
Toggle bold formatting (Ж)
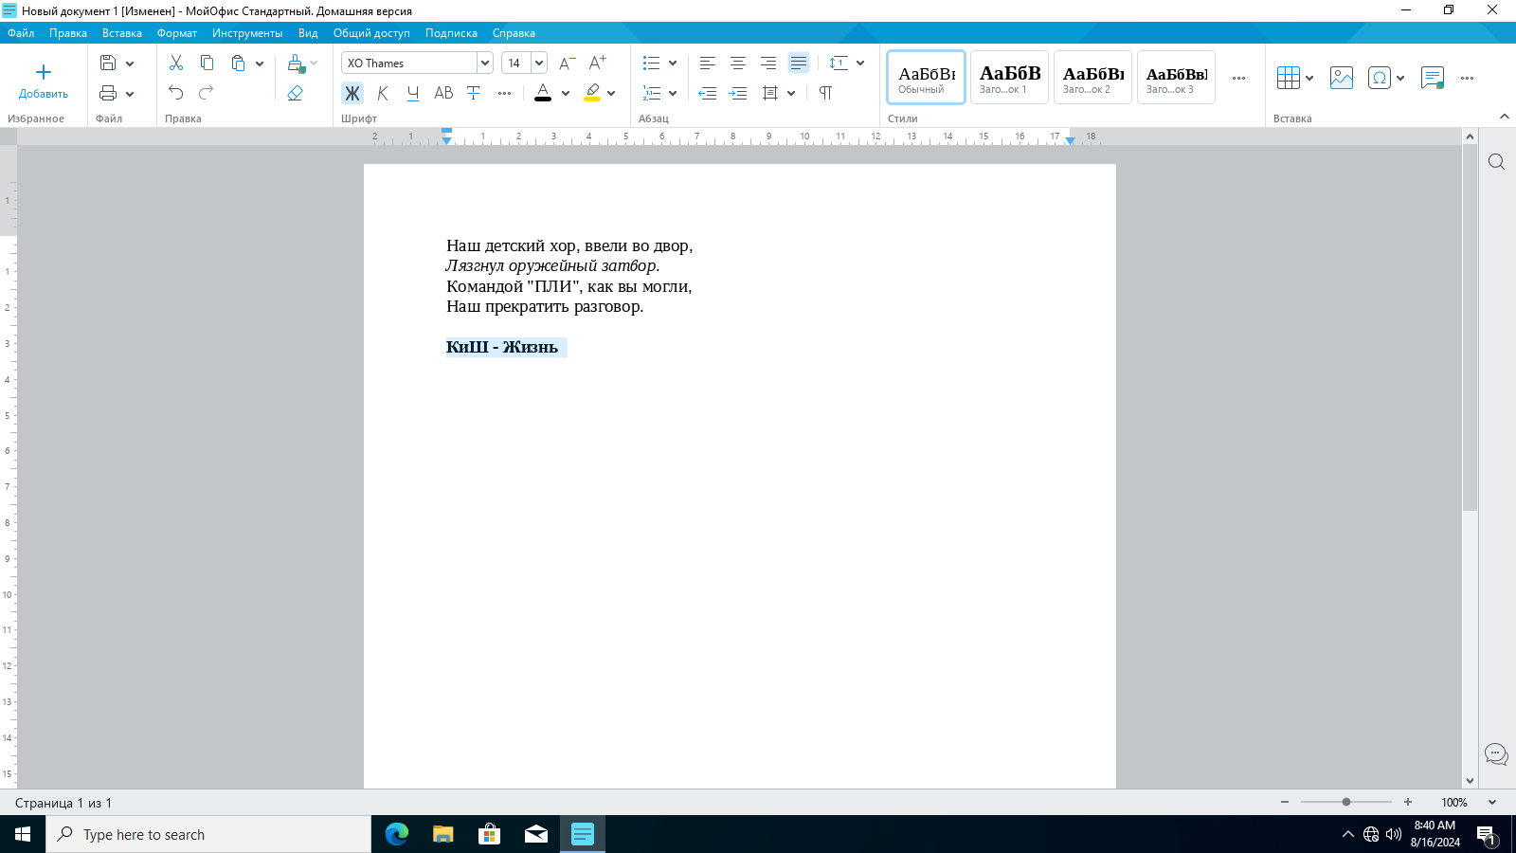(x=352, y=93)
